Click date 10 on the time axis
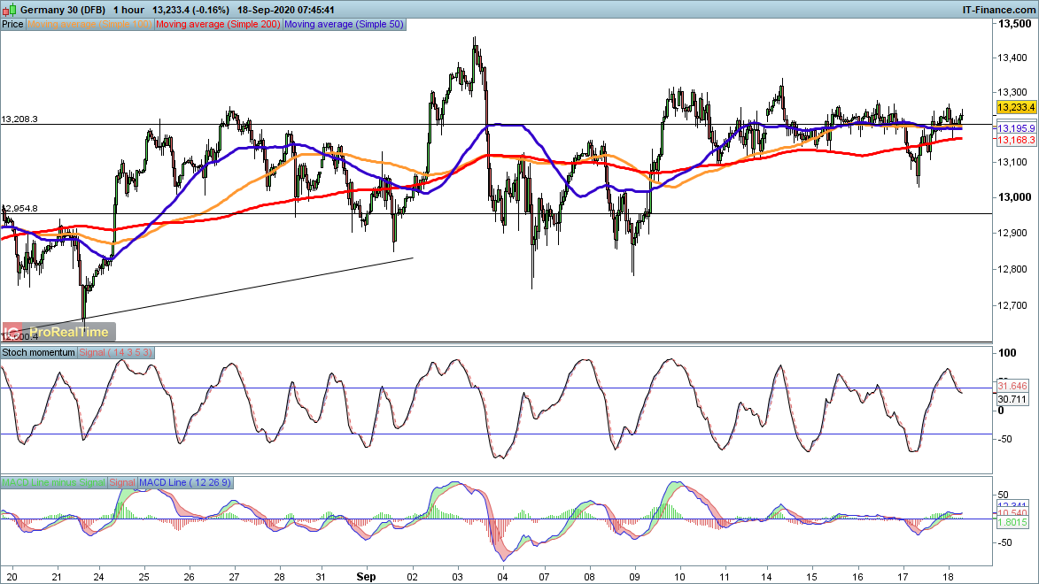 point(680,577)
